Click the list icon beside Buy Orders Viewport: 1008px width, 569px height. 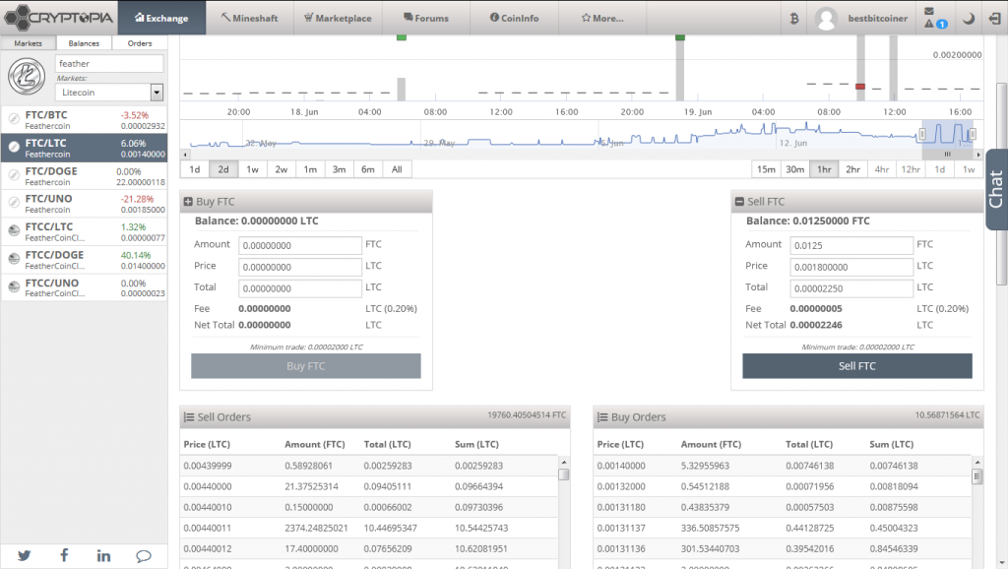point(602,416)
